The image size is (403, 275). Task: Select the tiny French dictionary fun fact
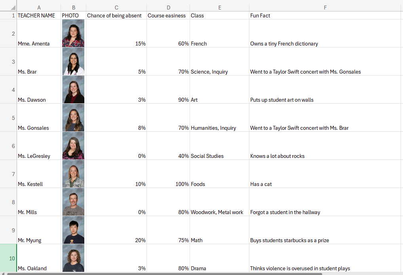pos(325,33)
